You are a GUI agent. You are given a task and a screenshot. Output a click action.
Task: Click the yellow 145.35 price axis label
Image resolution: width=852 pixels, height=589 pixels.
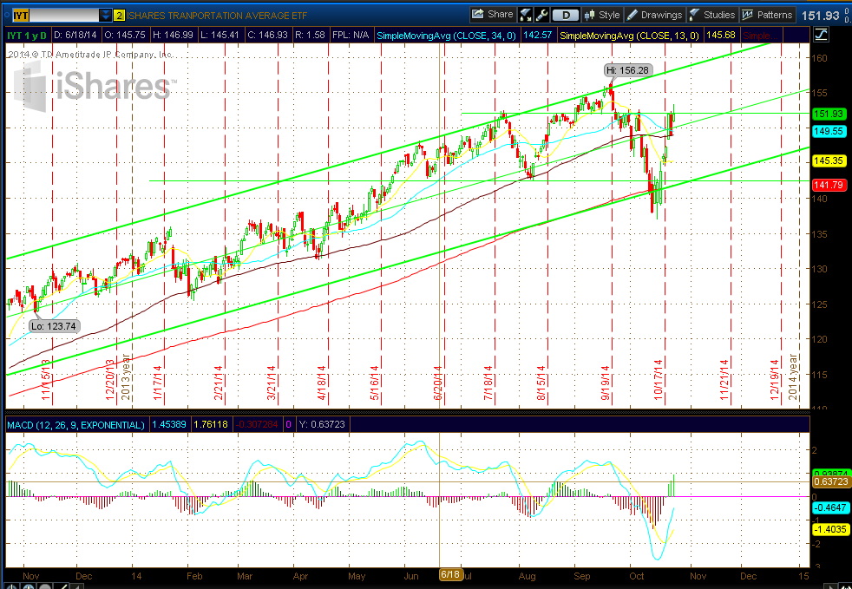pos(829,160)
